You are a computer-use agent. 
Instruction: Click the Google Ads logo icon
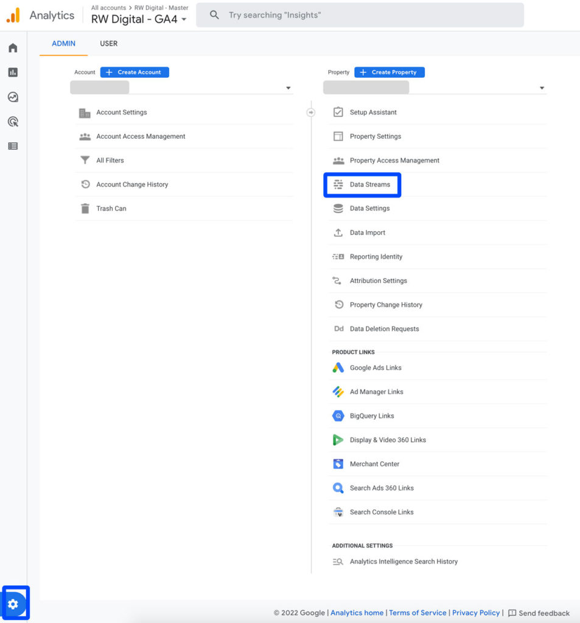338,367
